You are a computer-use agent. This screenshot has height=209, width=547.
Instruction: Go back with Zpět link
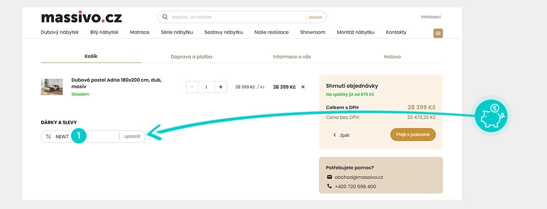(342, 135)
